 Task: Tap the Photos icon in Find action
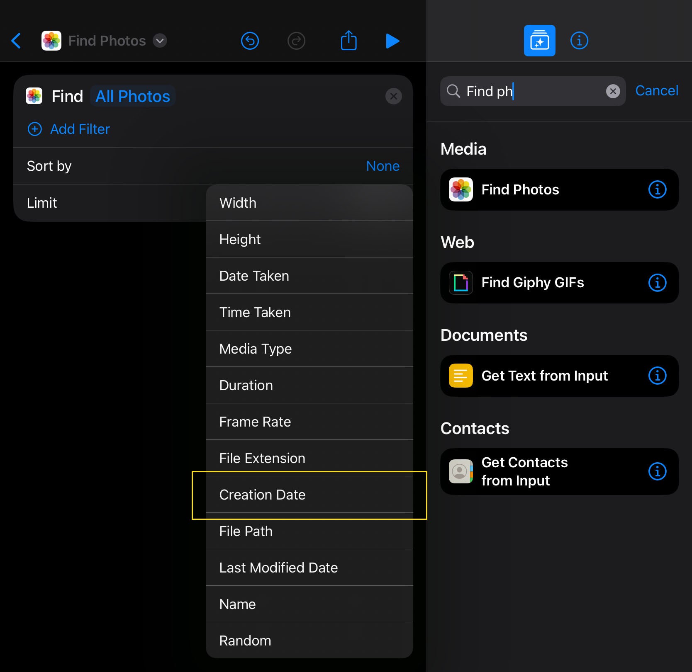(34, 96)
